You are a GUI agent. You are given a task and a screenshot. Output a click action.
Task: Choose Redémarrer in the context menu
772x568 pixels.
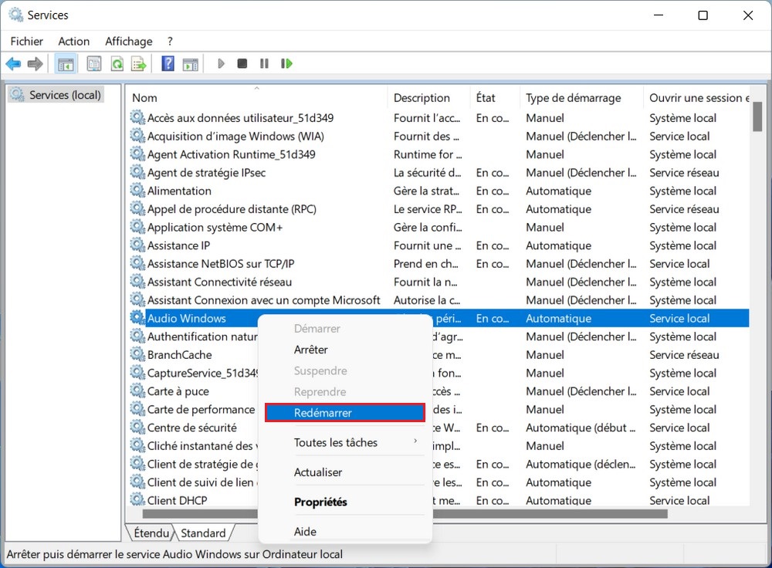pos(344,412)
